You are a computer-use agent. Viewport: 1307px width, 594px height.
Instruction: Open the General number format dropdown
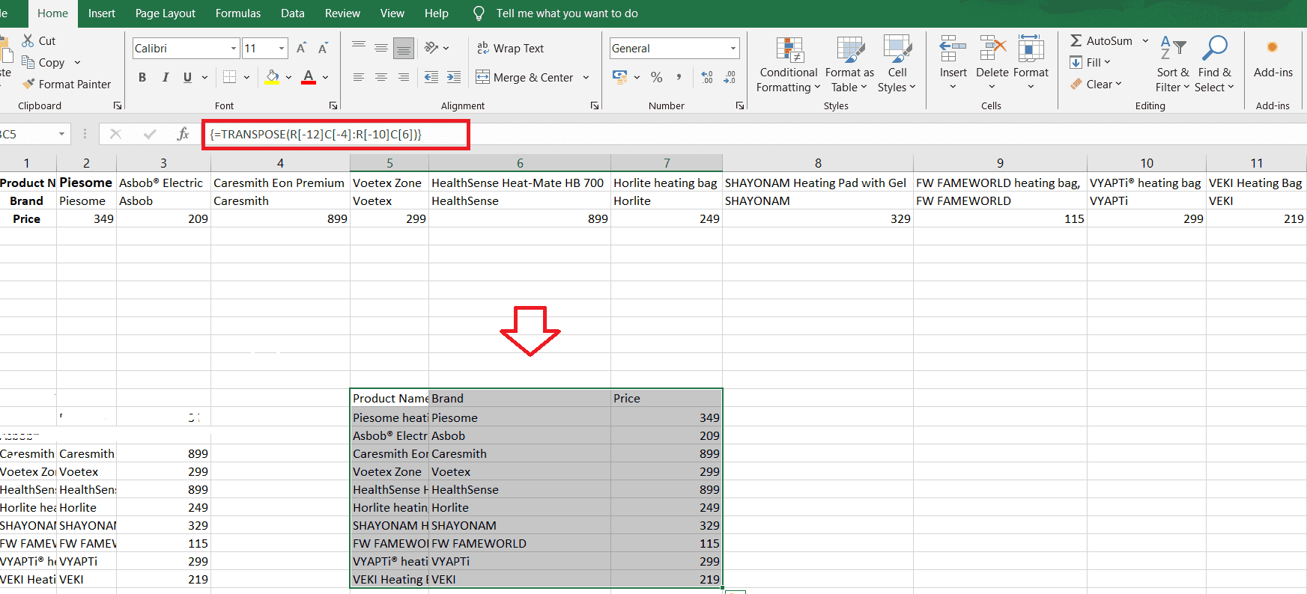tap(733, 49)
